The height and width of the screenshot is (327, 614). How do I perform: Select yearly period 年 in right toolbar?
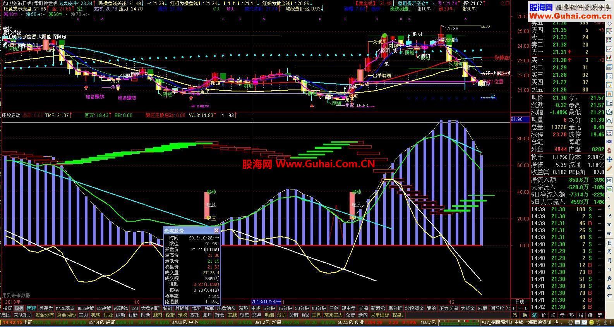609,296
